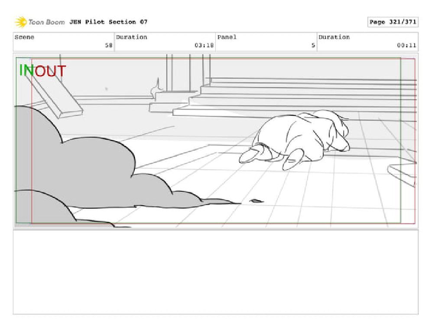
Task: Click the storyboard panel drawing
Action: point(216,141)
